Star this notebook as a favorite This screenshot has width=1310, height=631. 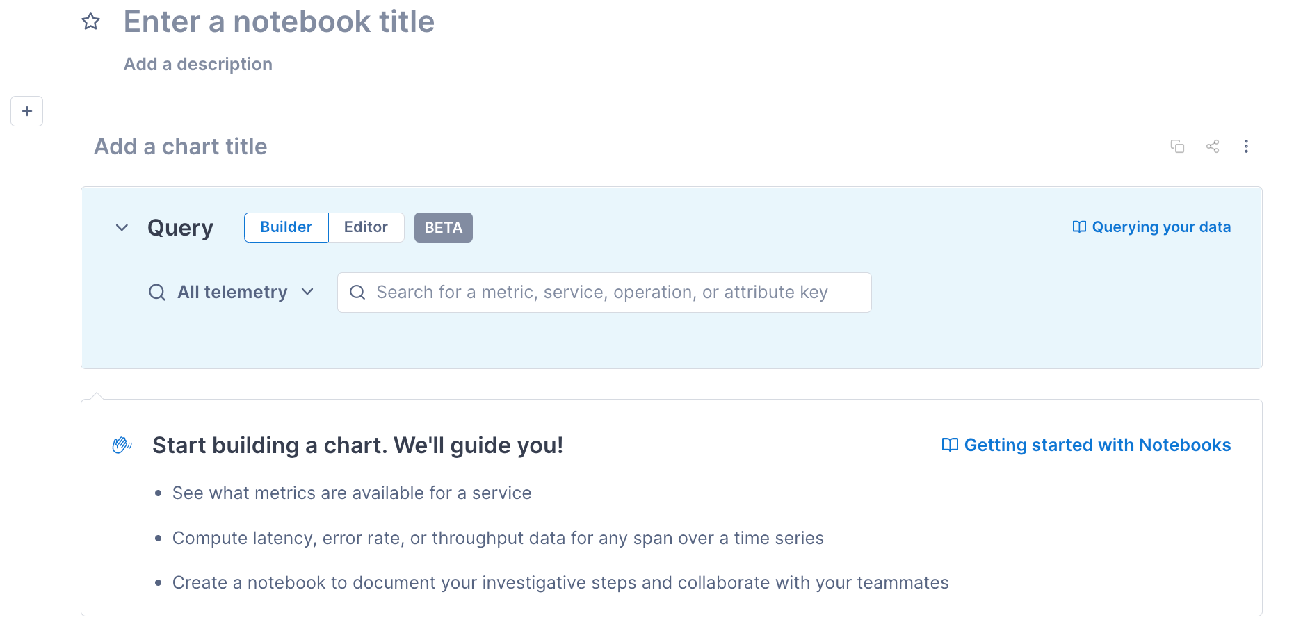point(90,22)
